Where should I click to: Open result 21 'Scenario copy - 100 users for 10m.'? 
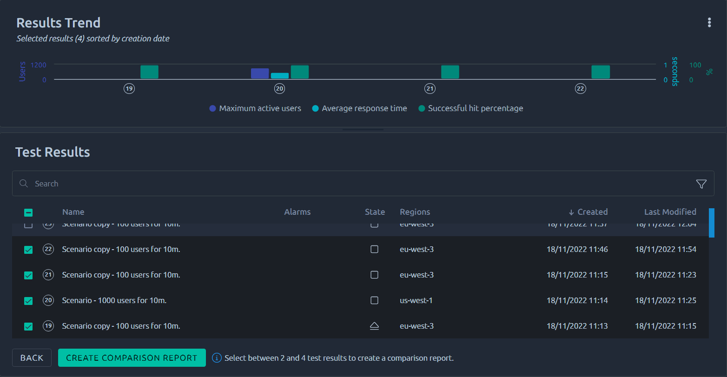(x=121, y=275)
